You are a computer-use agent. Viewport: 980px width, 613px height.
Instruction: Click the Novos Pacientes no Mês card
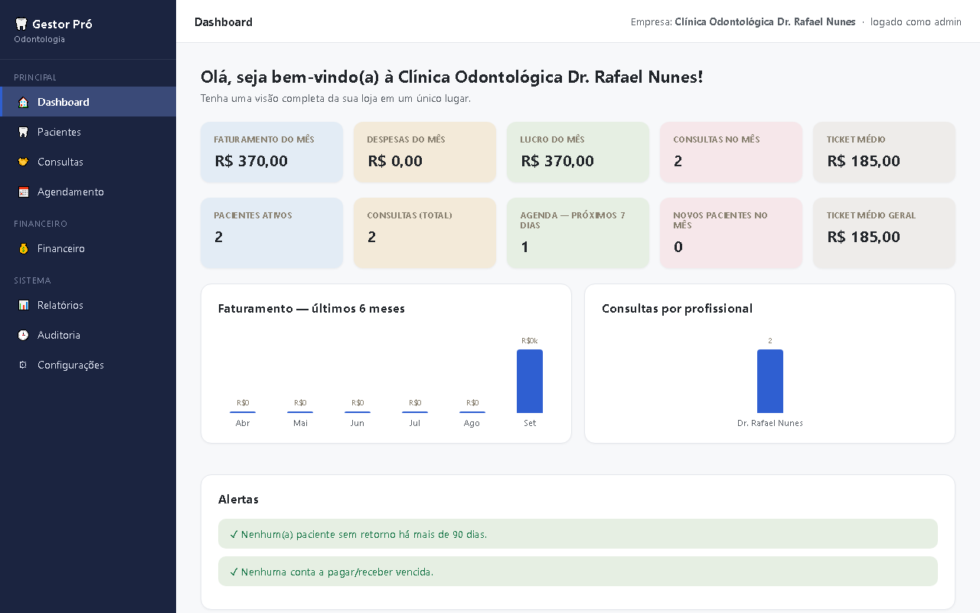[731, 233]
